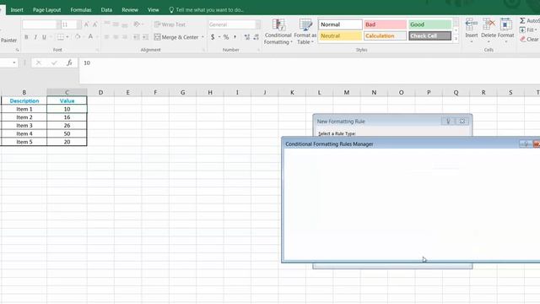Click the Format Painter tool
The width and height of the screenshot is (540, 304).
[x=8, y=41]
